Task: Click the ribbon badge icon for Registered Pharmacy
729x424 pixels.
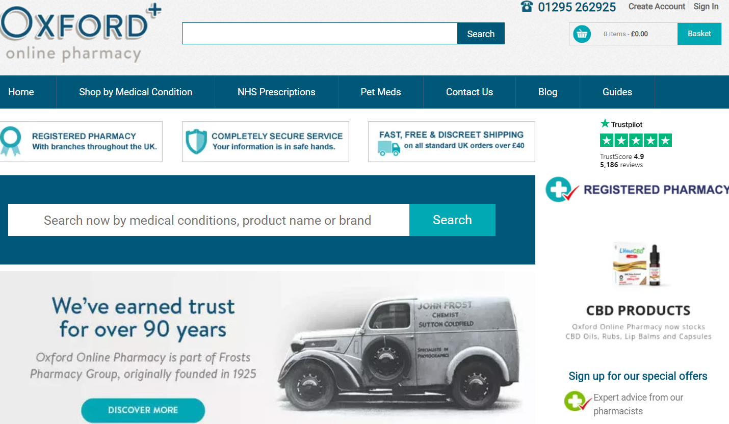Action: pyautogui.click(x=11, y=141)
